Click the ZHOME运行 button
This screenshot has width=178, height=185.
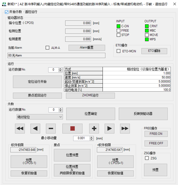(x=90, y=95)
